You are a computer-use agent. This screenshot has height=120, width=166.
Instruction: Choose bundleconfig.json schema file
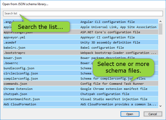[x=19, y=68]
